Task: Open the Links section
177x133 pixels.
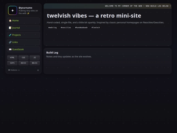Action: [x=24, y=42]
